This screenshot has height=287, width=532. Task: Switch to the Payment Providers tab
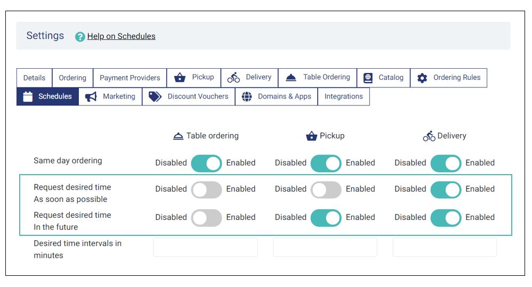click(x=130, y=78)
